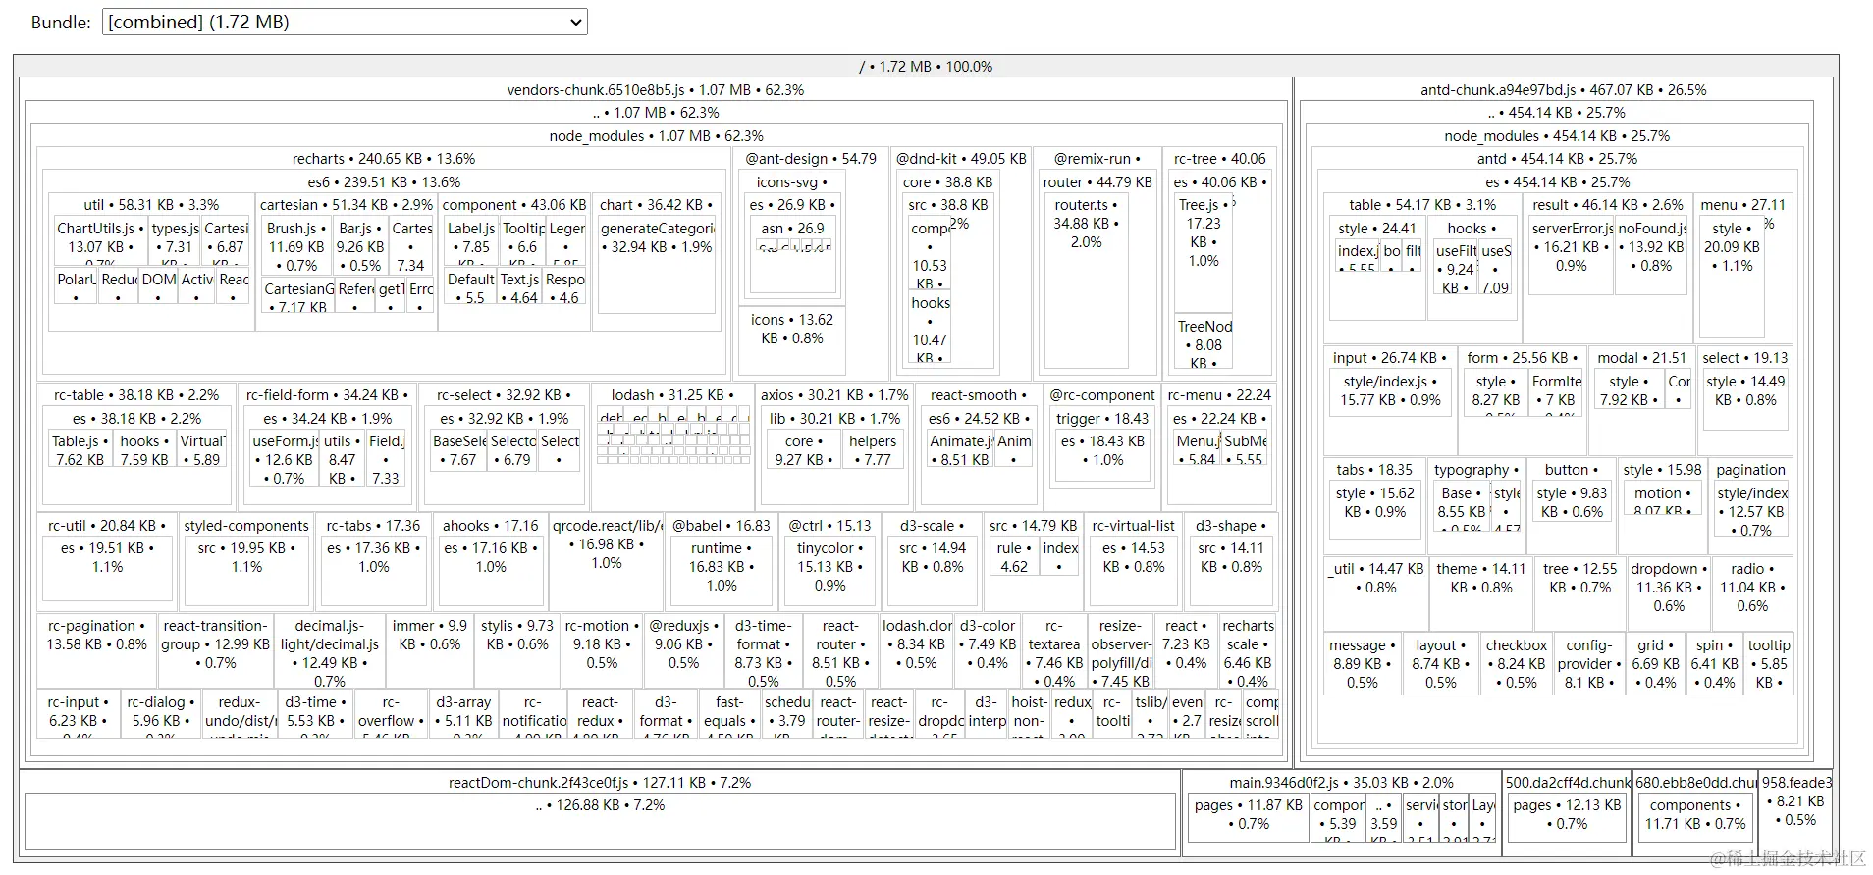Select the antd-chunk.a94e97bd.js block header
1873x875 pixels.
[1563, 89]
